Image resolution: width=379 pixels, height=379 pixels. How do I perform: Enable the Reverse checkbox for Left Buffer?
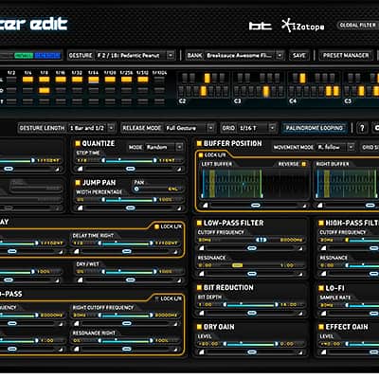point(304,164)
